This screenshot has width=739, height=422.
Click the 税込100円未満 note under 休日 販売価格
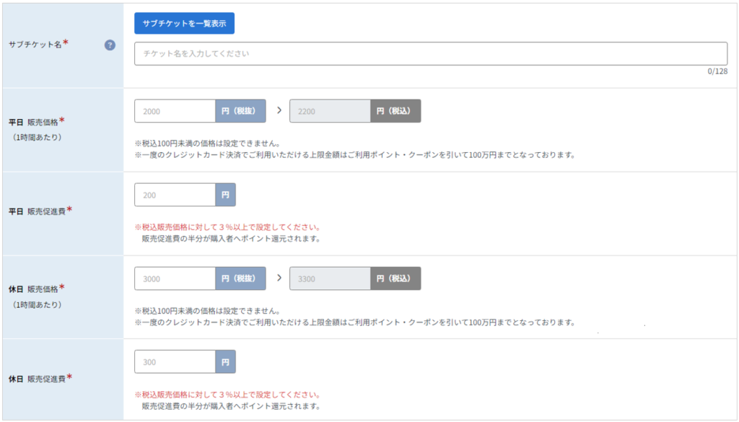click(208, 311)
